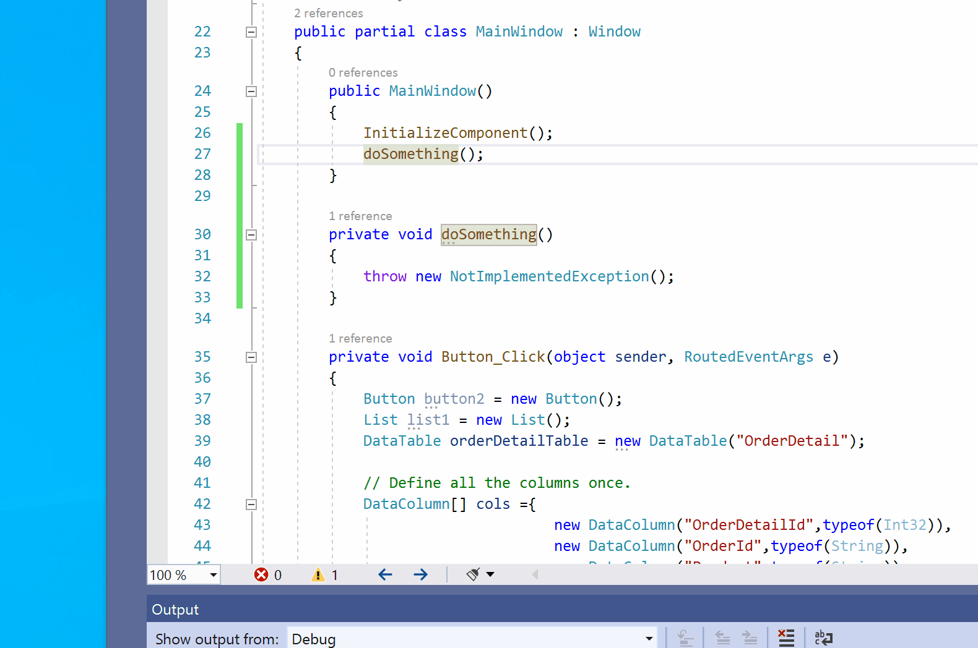The image size is (978, 648).
Task: Click the Go to Next Message icon
Action: coord(750,637)
